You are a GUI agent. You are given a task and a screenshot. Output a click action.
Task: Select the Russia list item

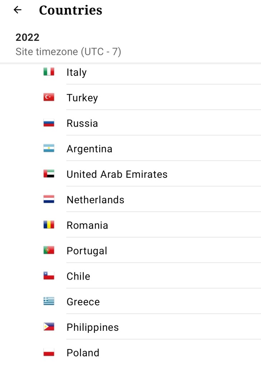82,123
